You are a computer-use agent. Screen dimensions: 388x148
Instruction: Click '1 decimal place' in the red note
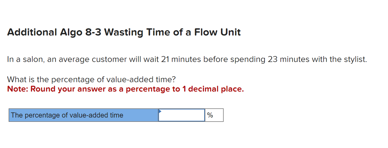click(213, 89)
